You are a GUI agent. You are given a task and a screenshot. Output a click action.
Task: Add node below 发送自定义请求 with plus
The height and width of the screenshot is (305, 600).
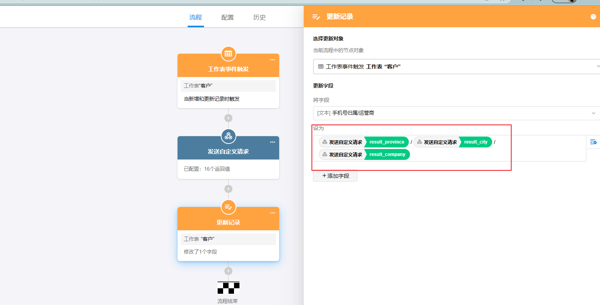click(x=228, y=189)
